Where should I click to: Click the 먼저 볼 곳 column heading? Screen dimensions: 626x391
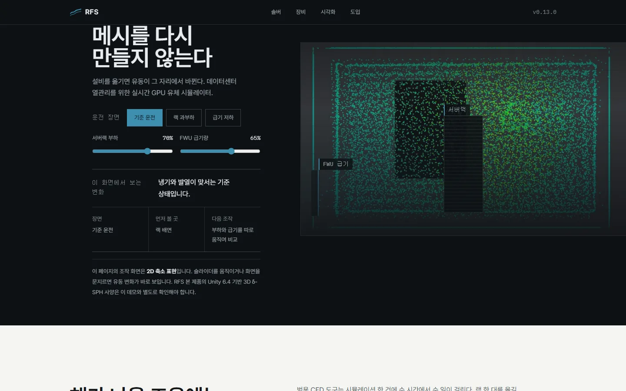[167, 219]
